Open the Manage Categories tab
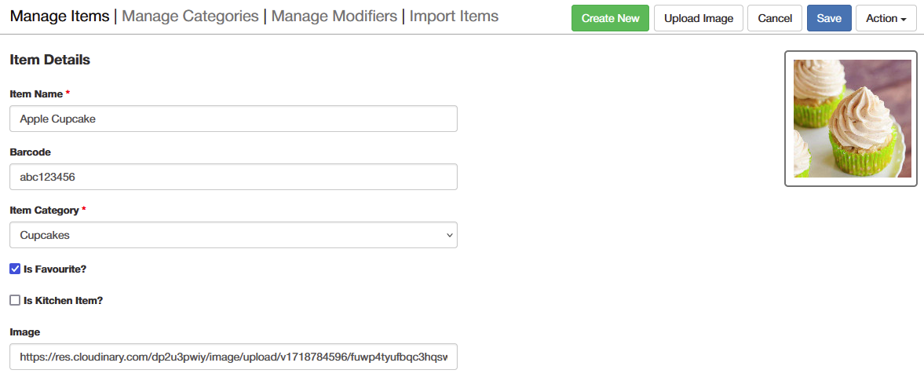This screenshot has width=924, height=381. coord(190,16)
